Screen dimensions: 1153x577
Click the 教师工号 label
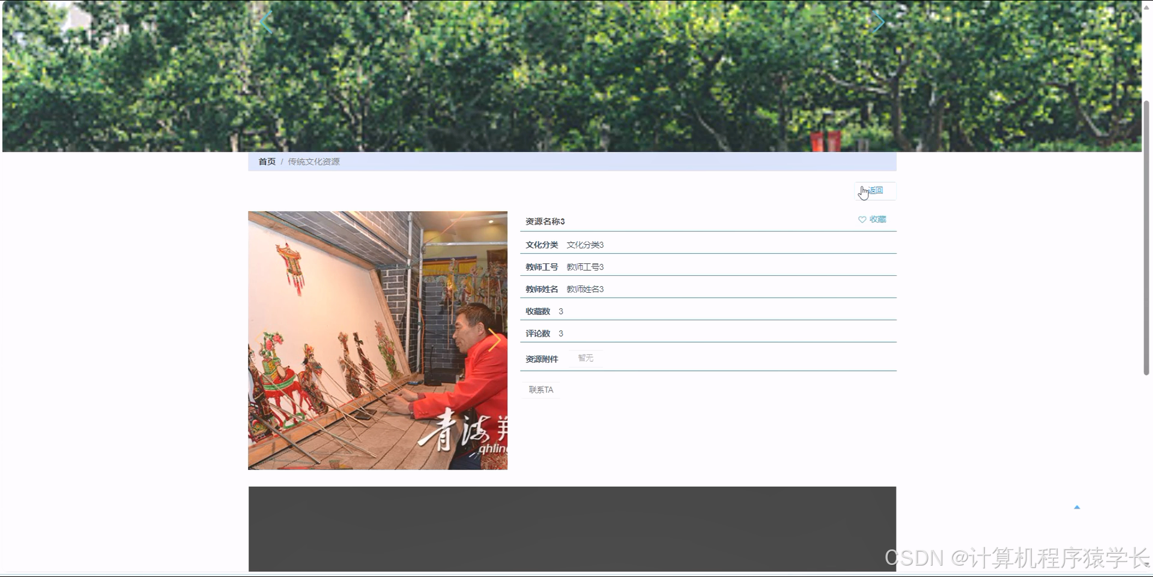(542, 267)
